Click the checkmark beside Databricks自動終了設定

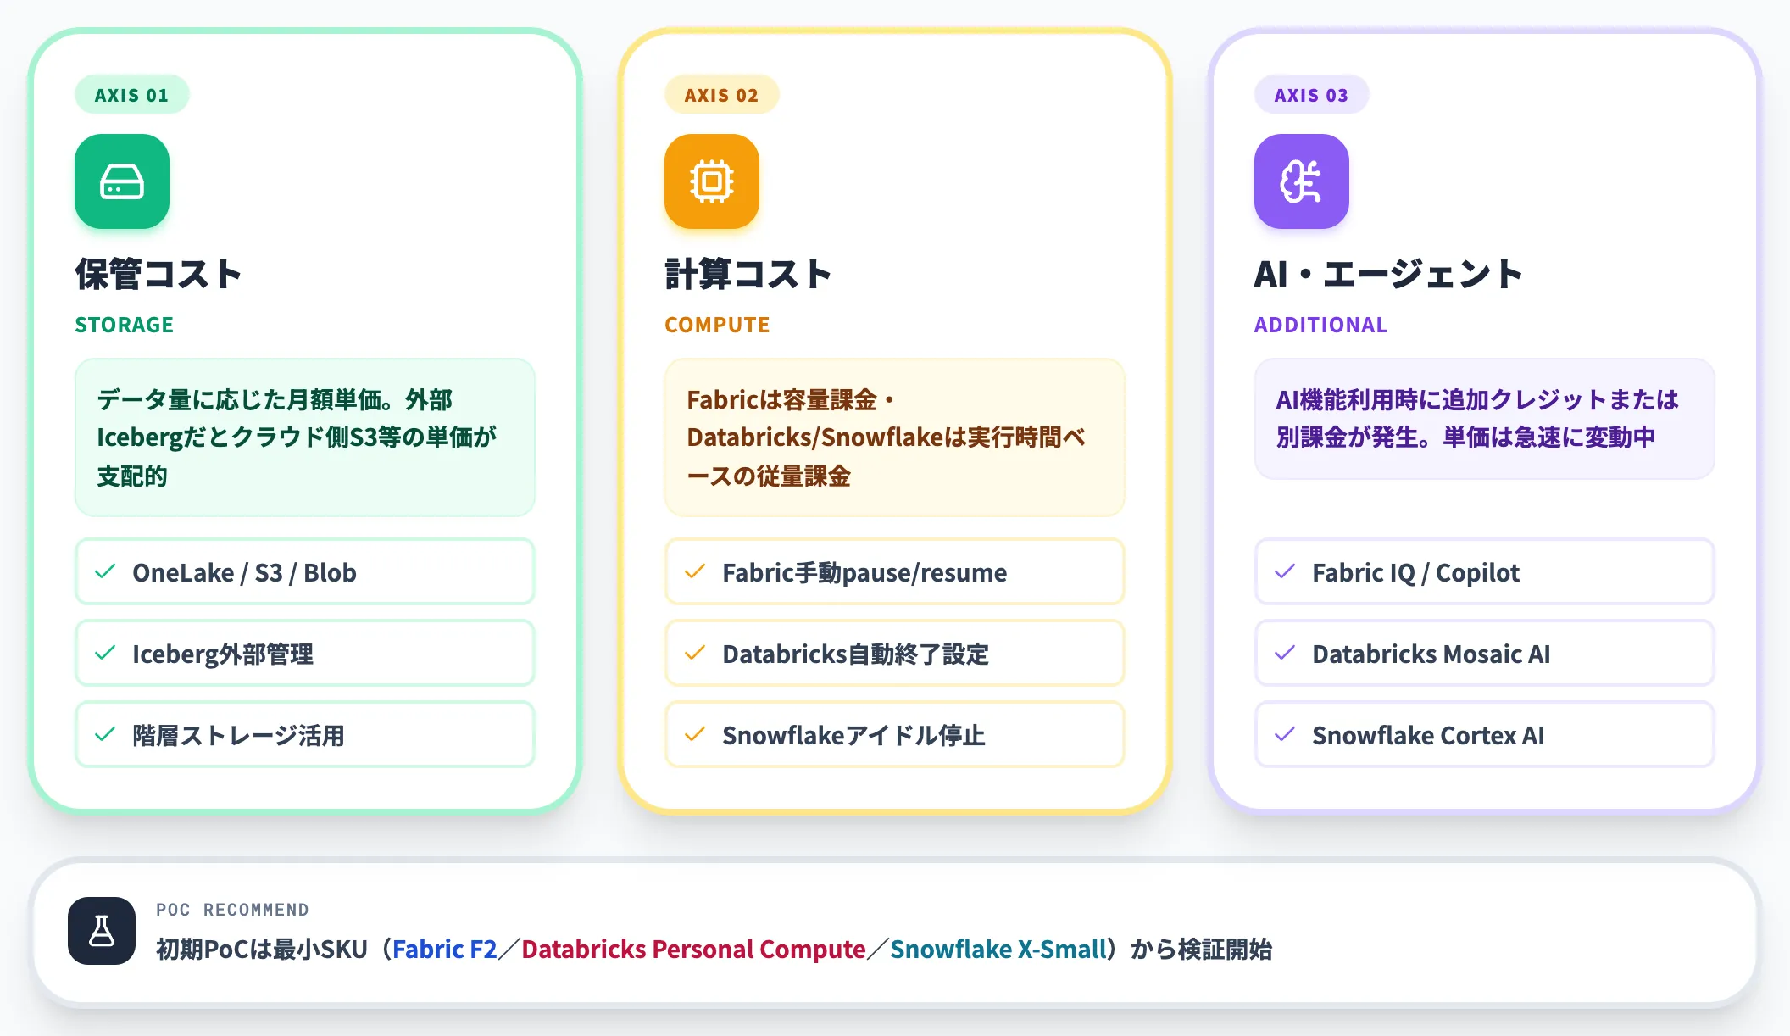click(x=695, y=653)
